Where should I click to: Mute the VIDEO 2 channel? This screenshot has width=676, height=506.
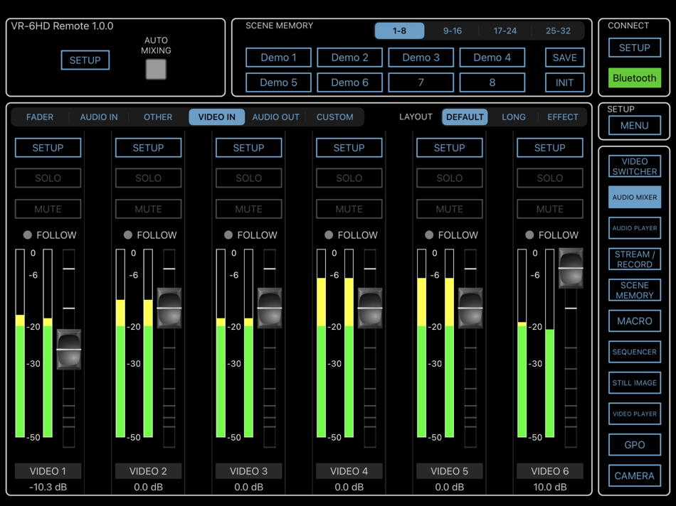(148, 209)
